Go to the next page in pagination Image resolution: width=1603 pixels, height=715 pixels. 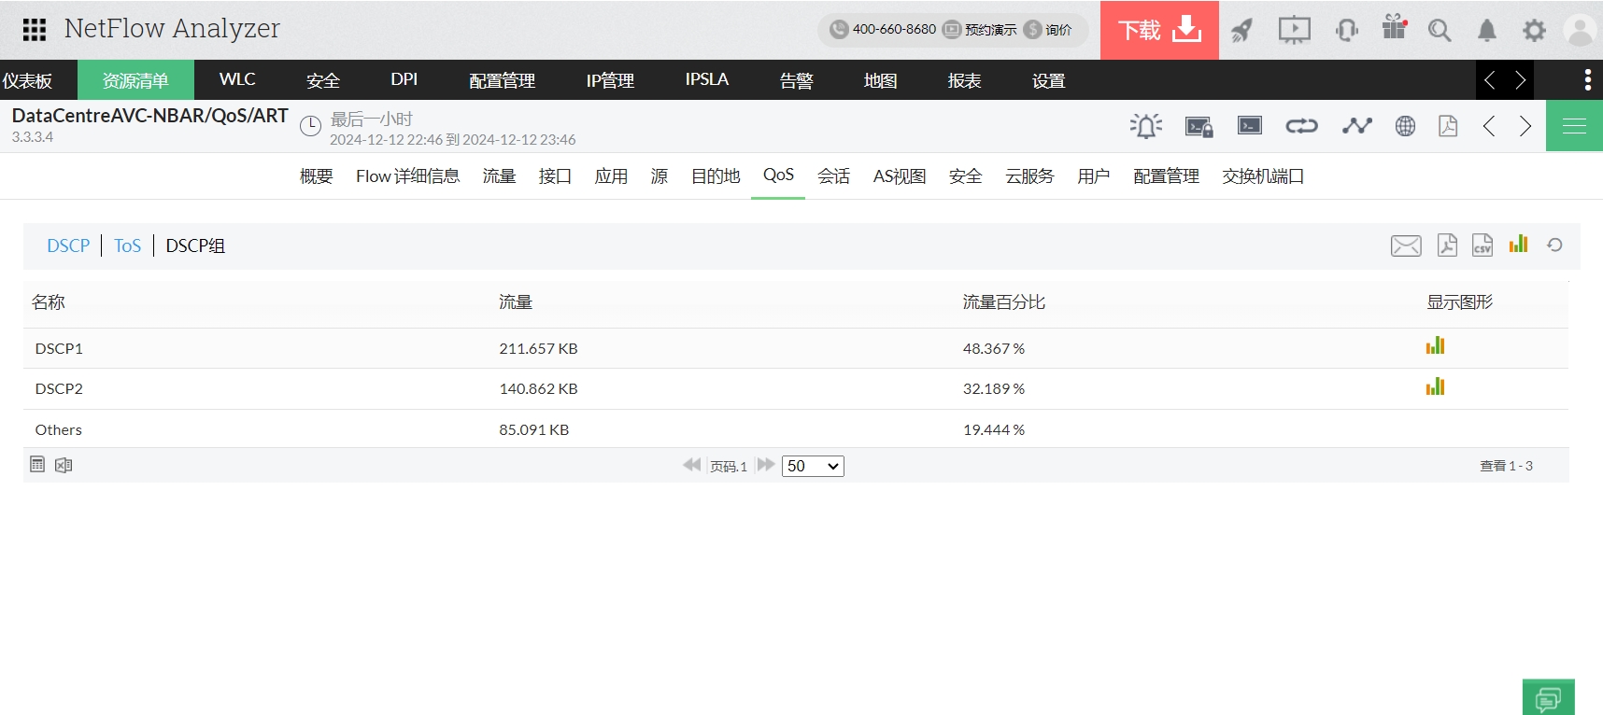click(x=765, y=465)
